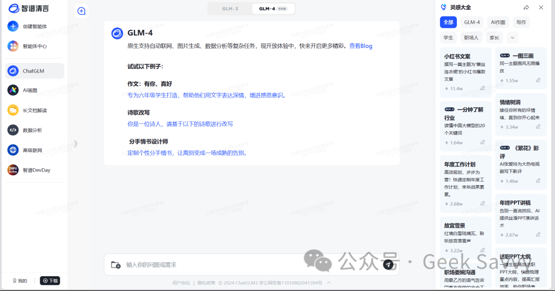Click edit pencil on 一分钟了解行业 card
The width and height of the screenshot is (555, 291).
(x=483, y=142)
